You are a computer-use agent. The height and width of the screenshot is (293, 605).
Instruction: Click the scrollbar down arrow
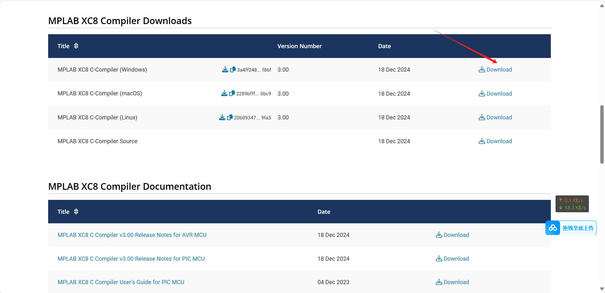tap(602, 289)
